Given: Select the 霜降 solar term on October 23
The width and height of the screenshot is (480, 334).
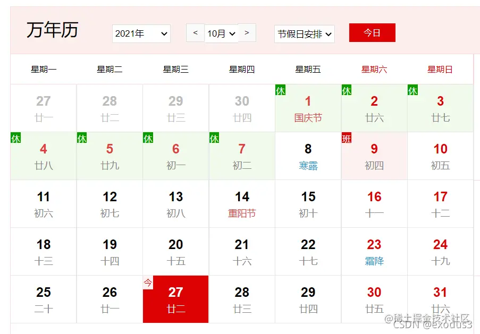Looking at the screenshot, I should pos(374,260).
